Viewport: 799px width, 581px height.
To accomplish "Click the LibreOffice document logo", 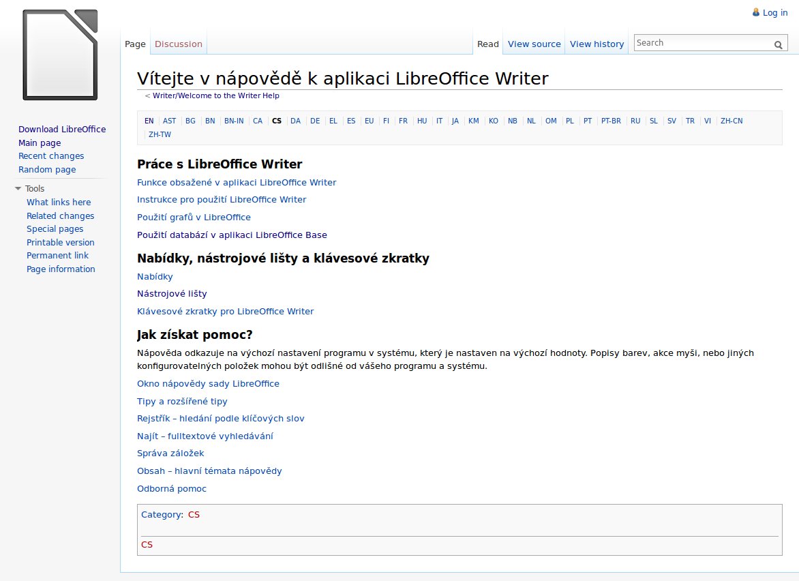I will [x=60, y=55].
